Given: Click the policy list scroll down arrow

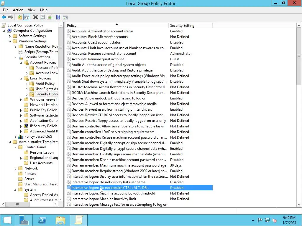Looking at the screenshot, I should point(299,204).
